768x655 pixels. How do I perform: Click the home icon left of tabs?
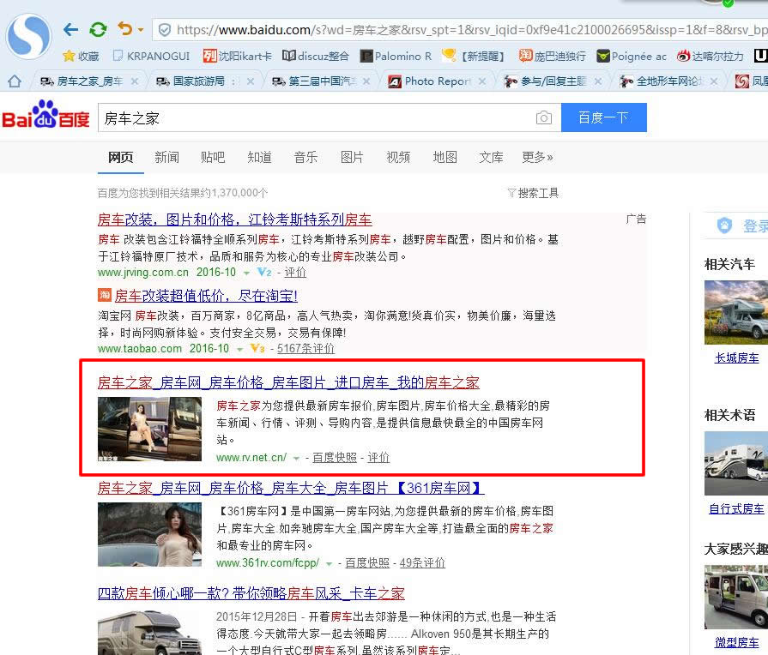pos(15,81)
